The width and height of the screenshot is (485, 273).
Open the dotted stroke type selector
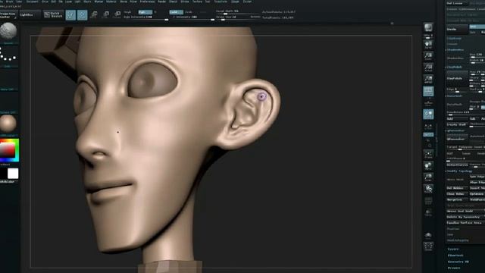click(8, 55)
